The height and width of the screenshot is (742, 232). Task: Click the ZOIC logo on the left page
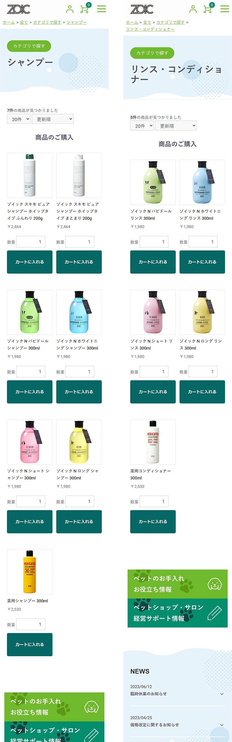(x=19, y=9)
